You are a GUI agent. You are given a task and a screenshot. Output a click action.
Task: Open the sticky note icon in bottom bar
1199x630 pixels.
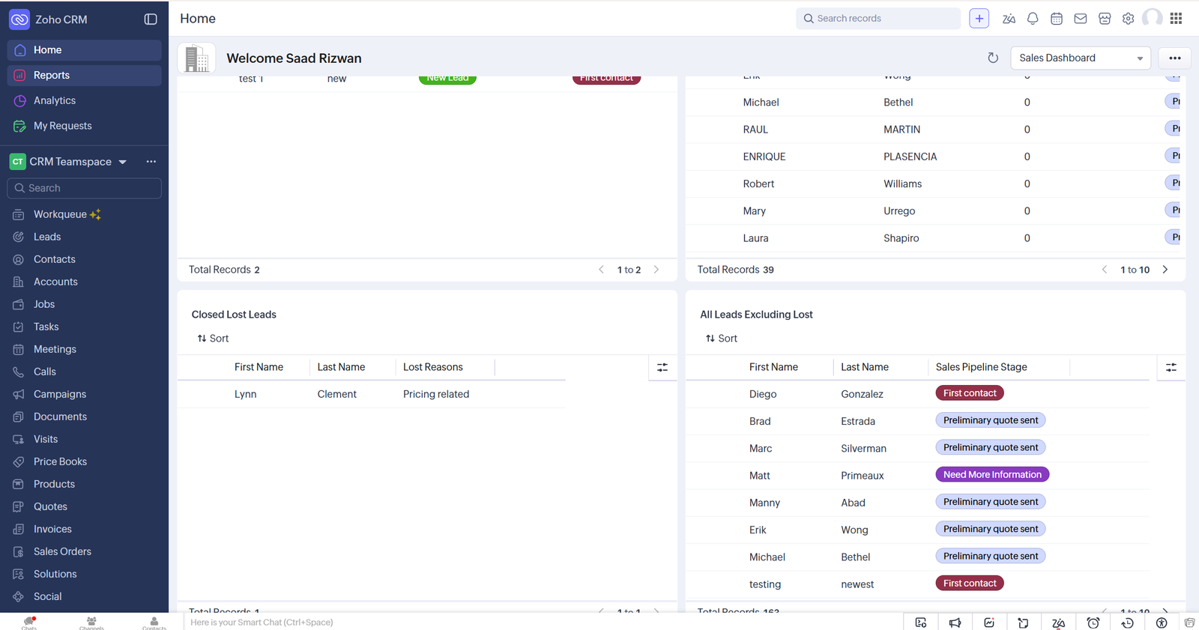pos(1023,623)
